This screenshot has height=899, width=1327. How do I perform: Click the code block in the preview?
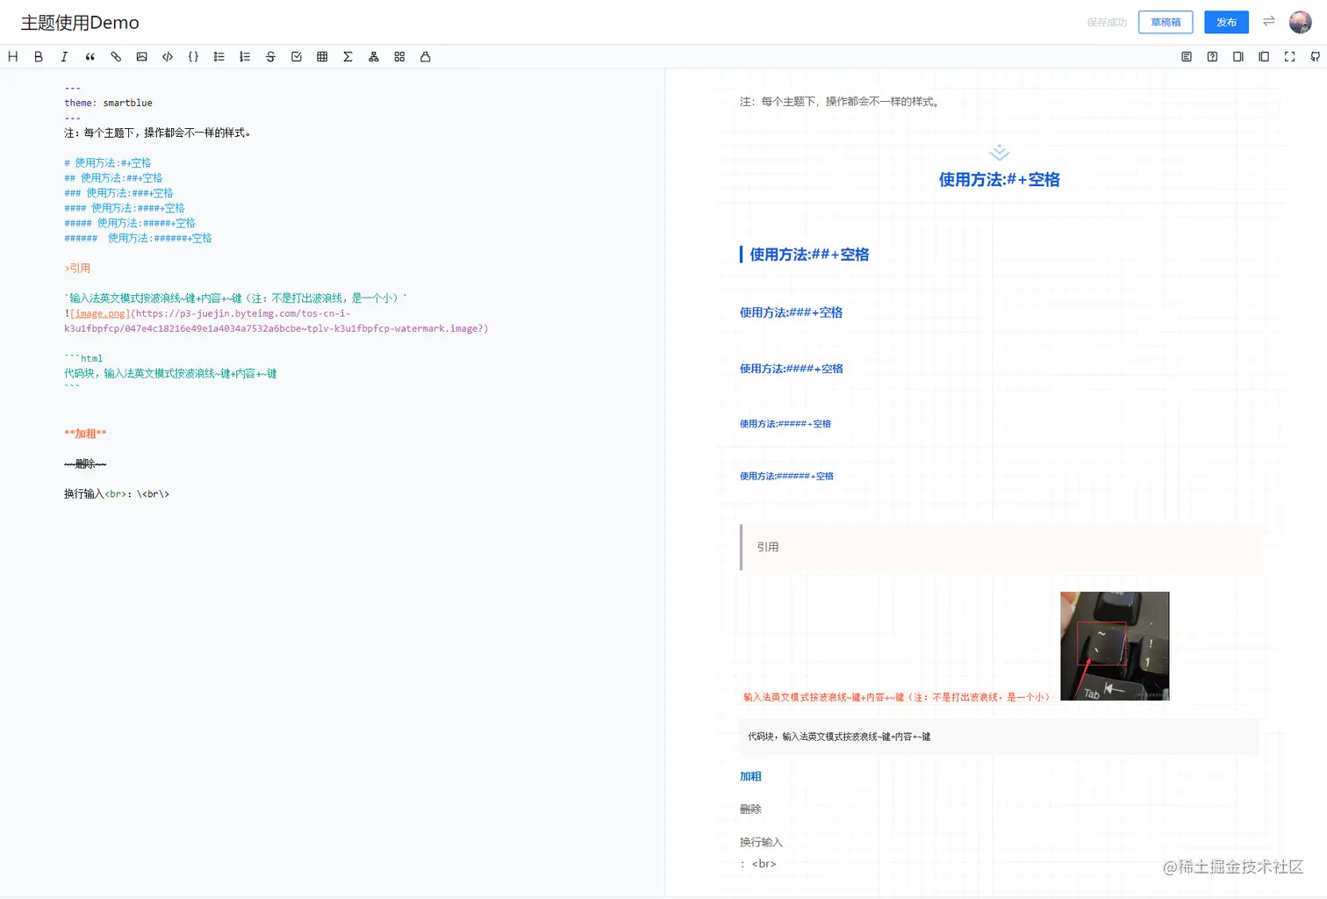tap(999, 737)
